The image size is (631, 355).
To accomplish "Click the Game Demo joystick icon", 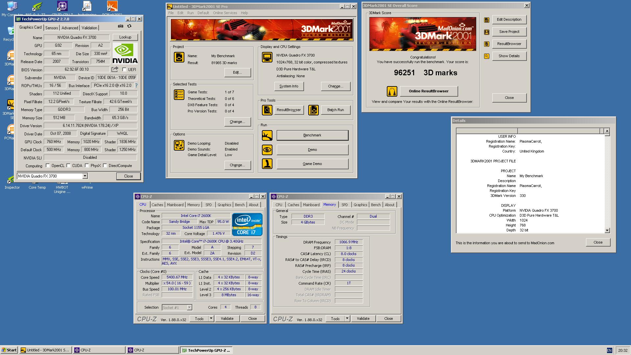I will [x=267, y=164].
